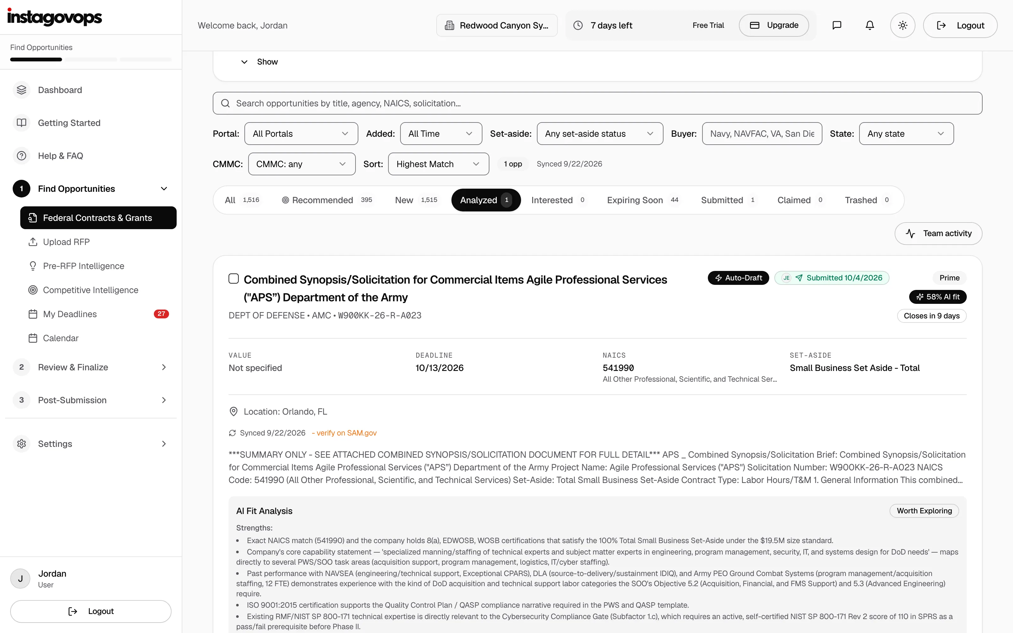Click the Settings gear icon

21,444
